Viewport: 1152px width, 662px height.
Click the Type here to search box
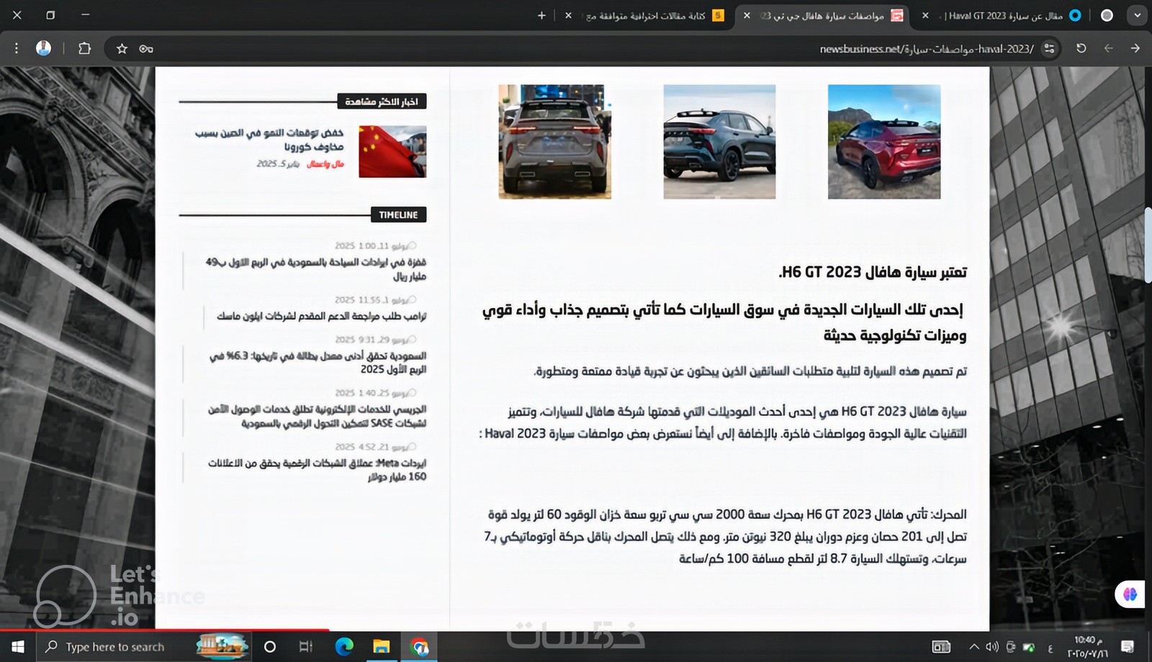click(143, 647)
